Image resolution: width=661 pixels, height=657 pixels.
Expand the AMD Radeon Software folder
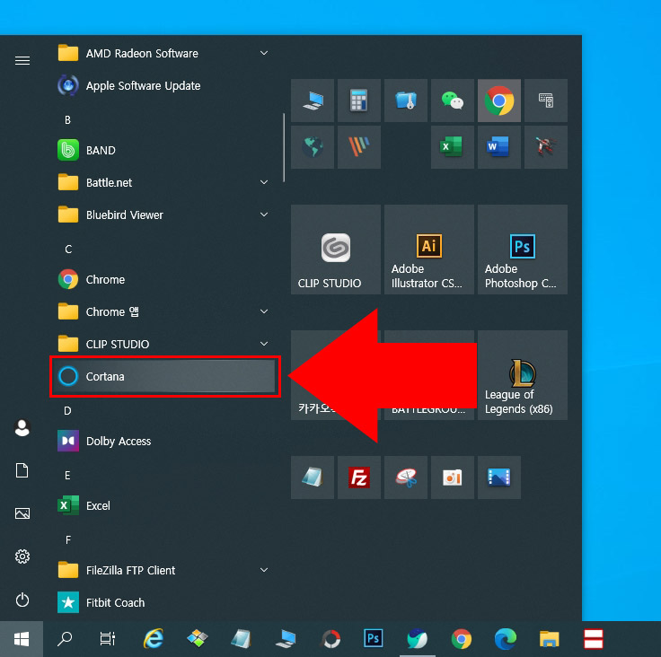point(264,54)
